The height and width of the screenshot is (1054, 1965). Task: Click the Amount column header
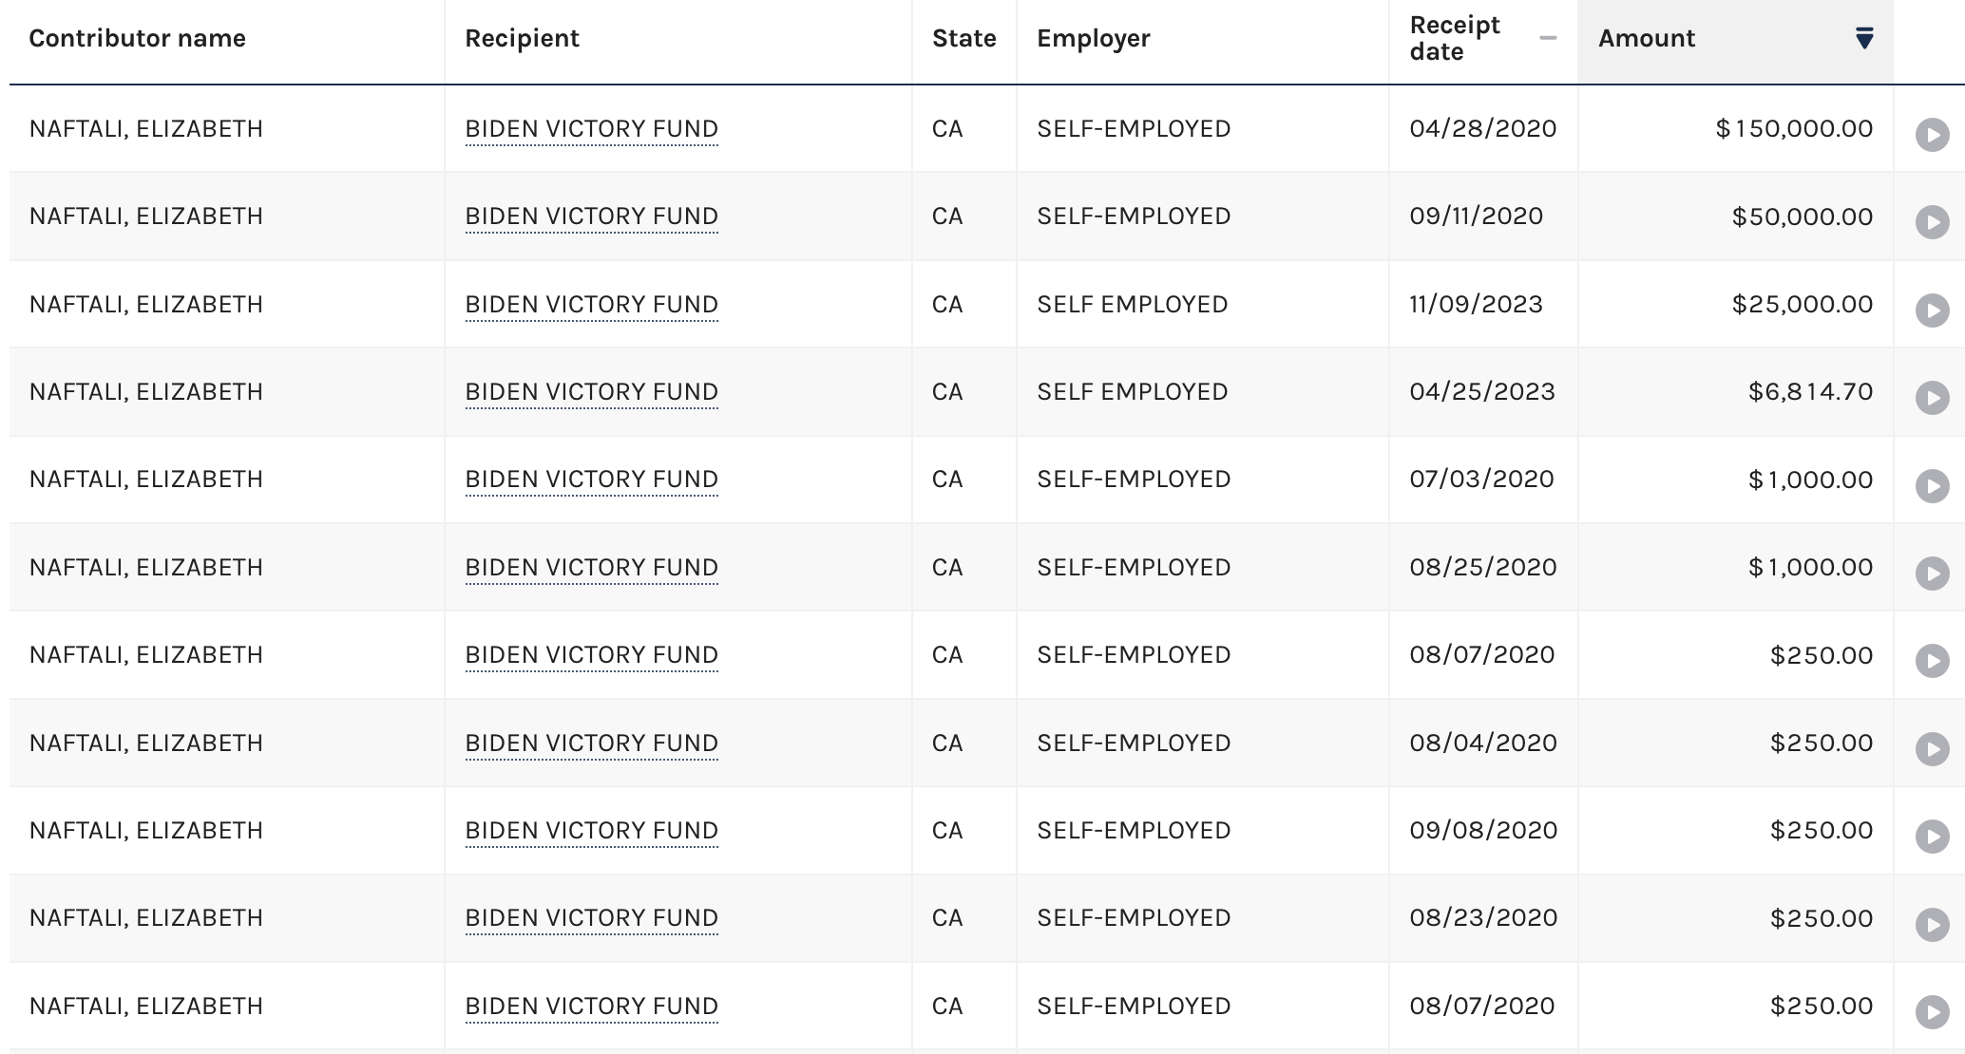click(1647, 38)
